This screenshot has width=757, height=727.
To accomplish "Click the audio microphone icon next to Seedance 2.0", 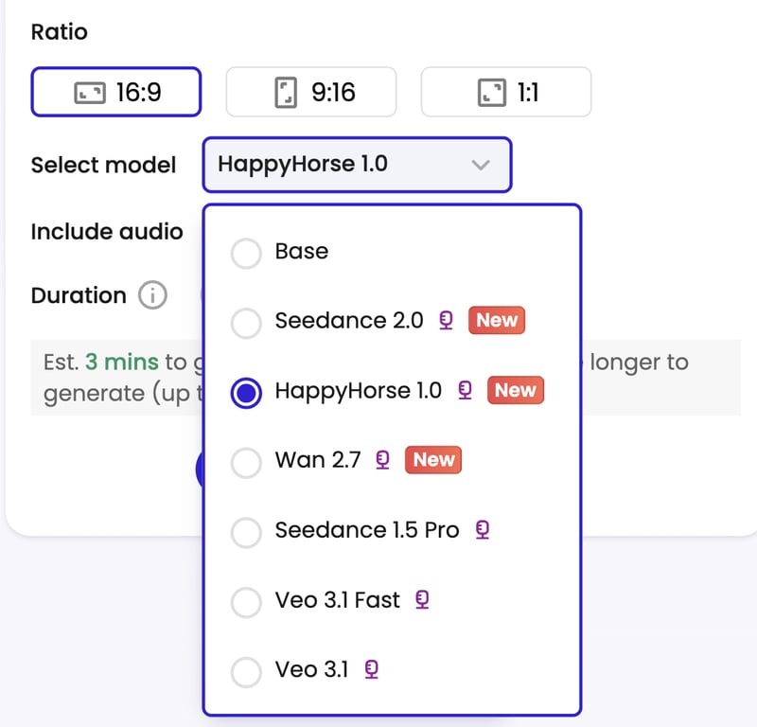I will click(446, 320).
